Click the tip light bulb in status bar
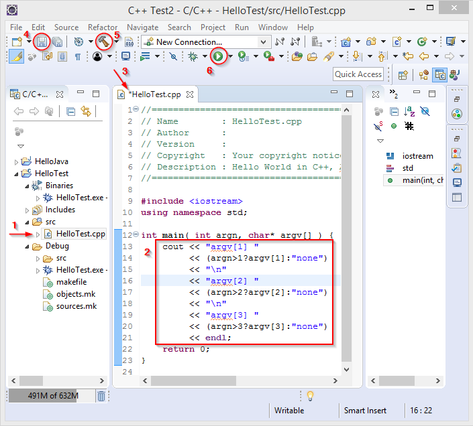 pyautogui.click(x=310, y=396)
